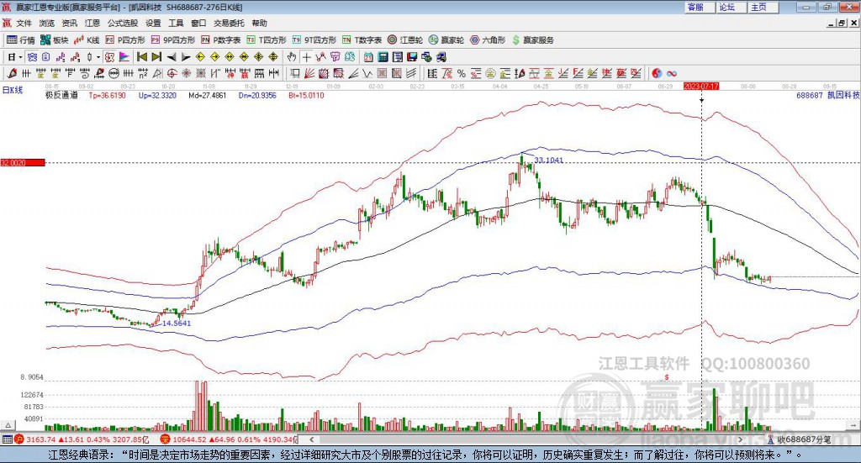Click the 2023-07-17 date marker
Viewport: 861px width, 463px height.
click(x=701, y=87)
